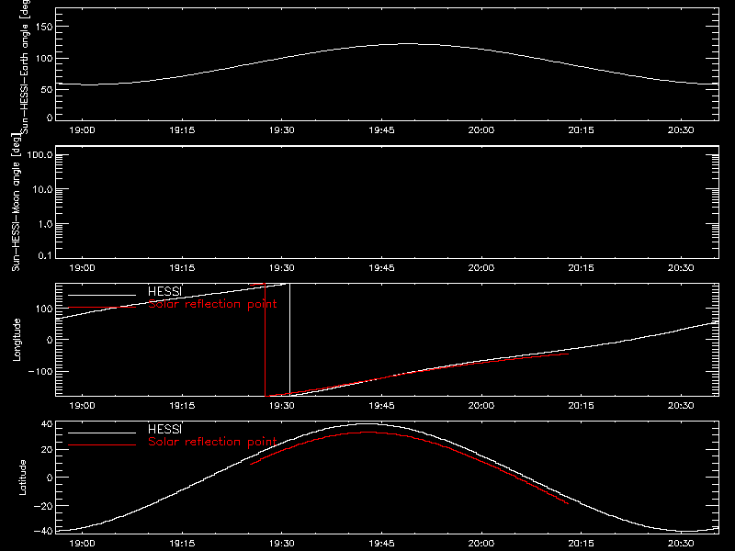735x551 pixels.
Task: Click the 1.0 tick on Moon angle axis
Action: (45, 224)
